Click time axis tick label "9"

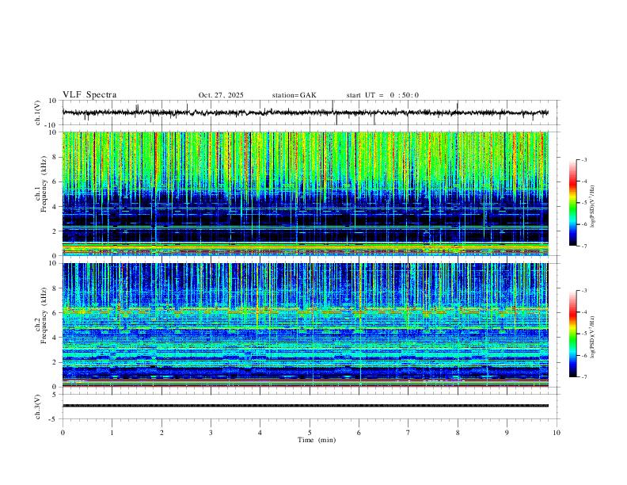[x=507, y=433]
